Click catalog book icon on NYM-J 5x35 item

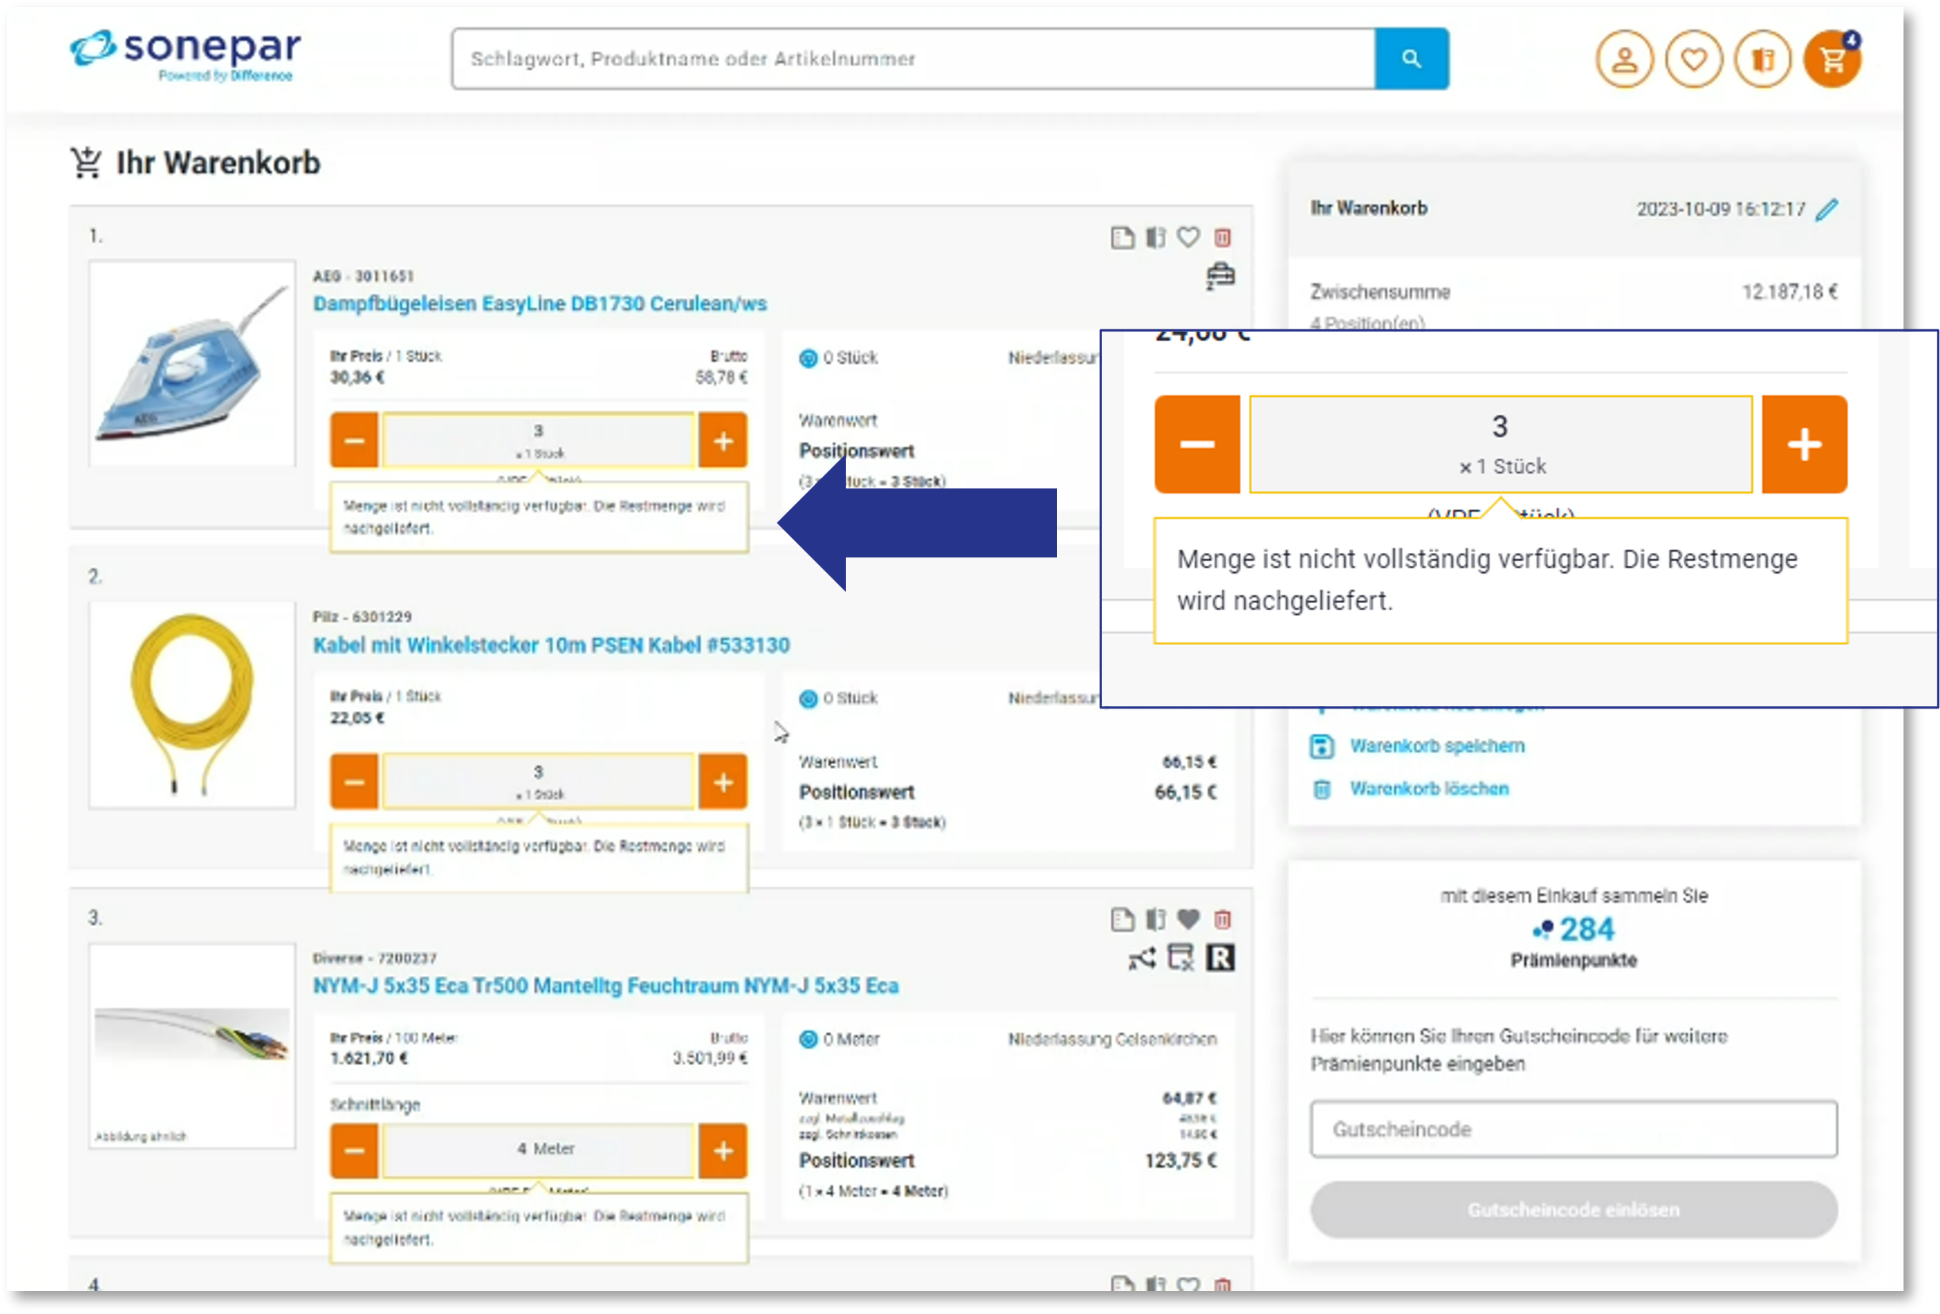[x=1155, y=920]
